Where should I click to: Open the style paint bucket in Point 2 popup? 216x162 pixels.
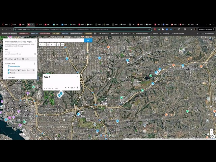point(65,87)
